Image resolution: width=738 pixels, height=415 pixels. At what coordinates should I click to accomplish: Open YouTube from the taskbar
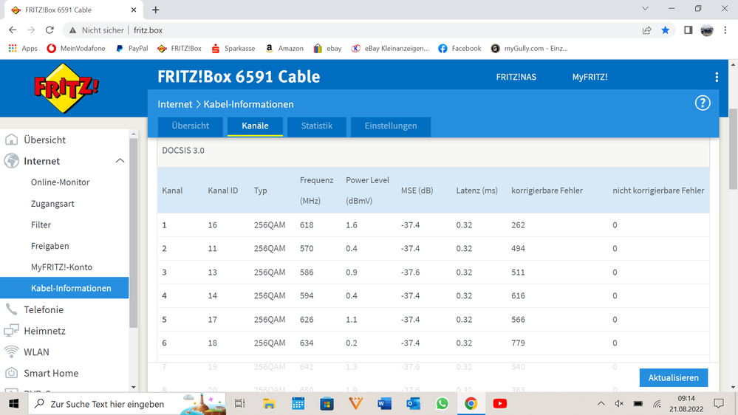pos(500,404)
